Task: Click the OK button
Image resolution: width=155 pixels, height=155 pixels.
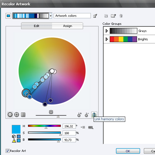Action: pos(128,151)
